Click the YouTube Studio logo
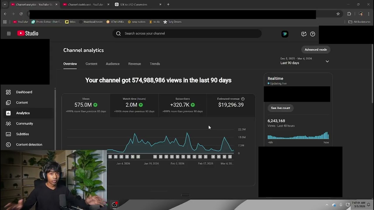The image size is (374, 210). 28,33
